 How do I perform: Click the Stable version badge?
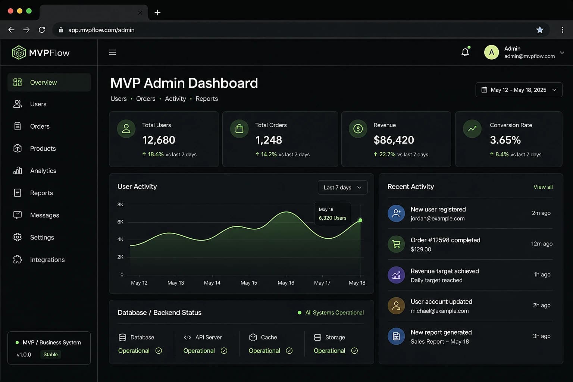(50, 354)
